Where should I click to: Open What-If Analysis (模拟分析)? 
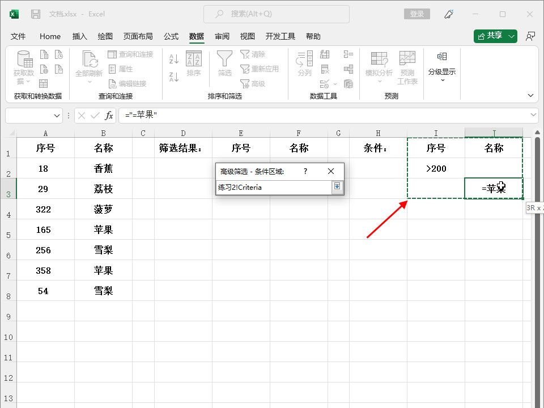coord(379,67)
